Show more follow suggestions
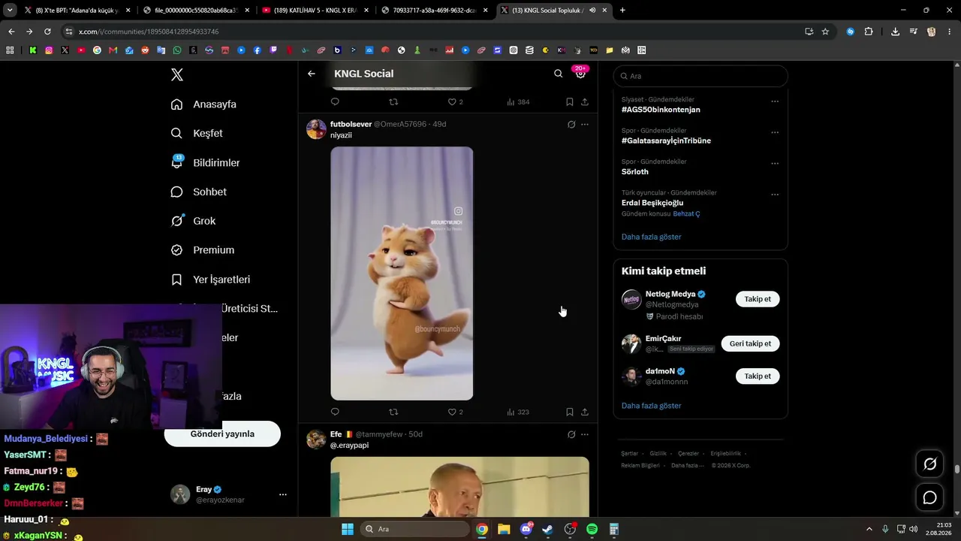This screenshot has height=541, width=961. 652,406
